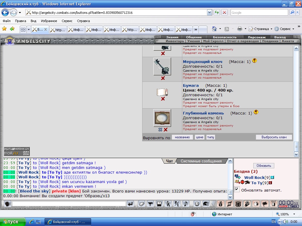Click the eraser clear chat icon

(141, 204)
